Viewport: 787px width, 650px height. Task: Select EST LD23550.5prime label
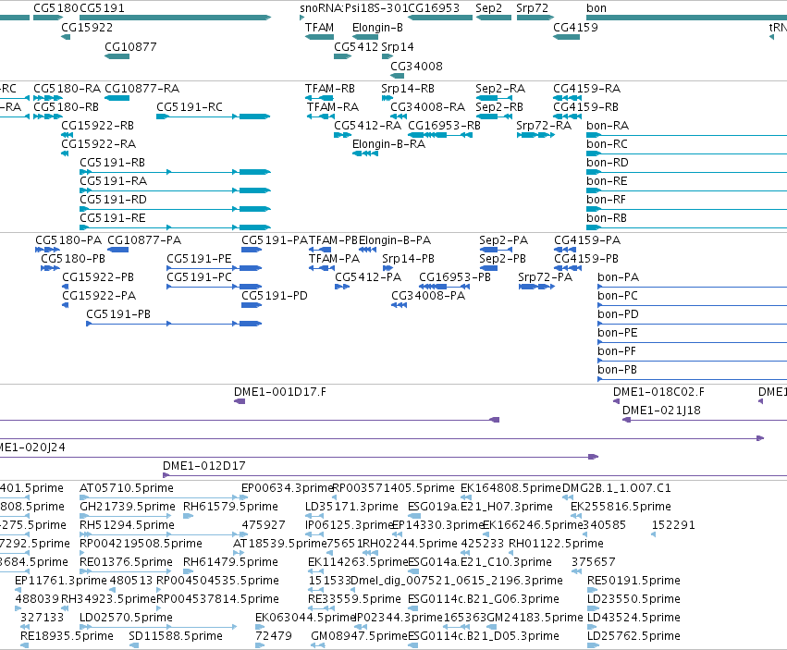633,599
